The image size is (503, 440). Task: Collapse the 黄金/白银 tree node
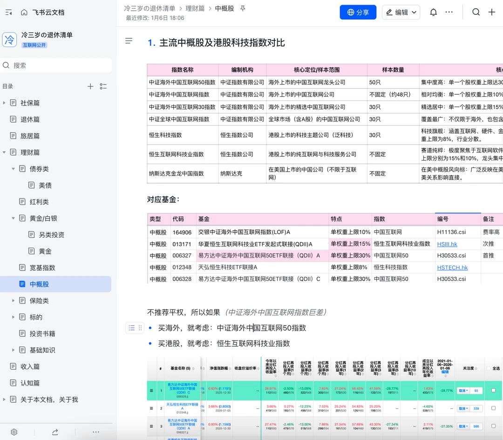(13, 218)
